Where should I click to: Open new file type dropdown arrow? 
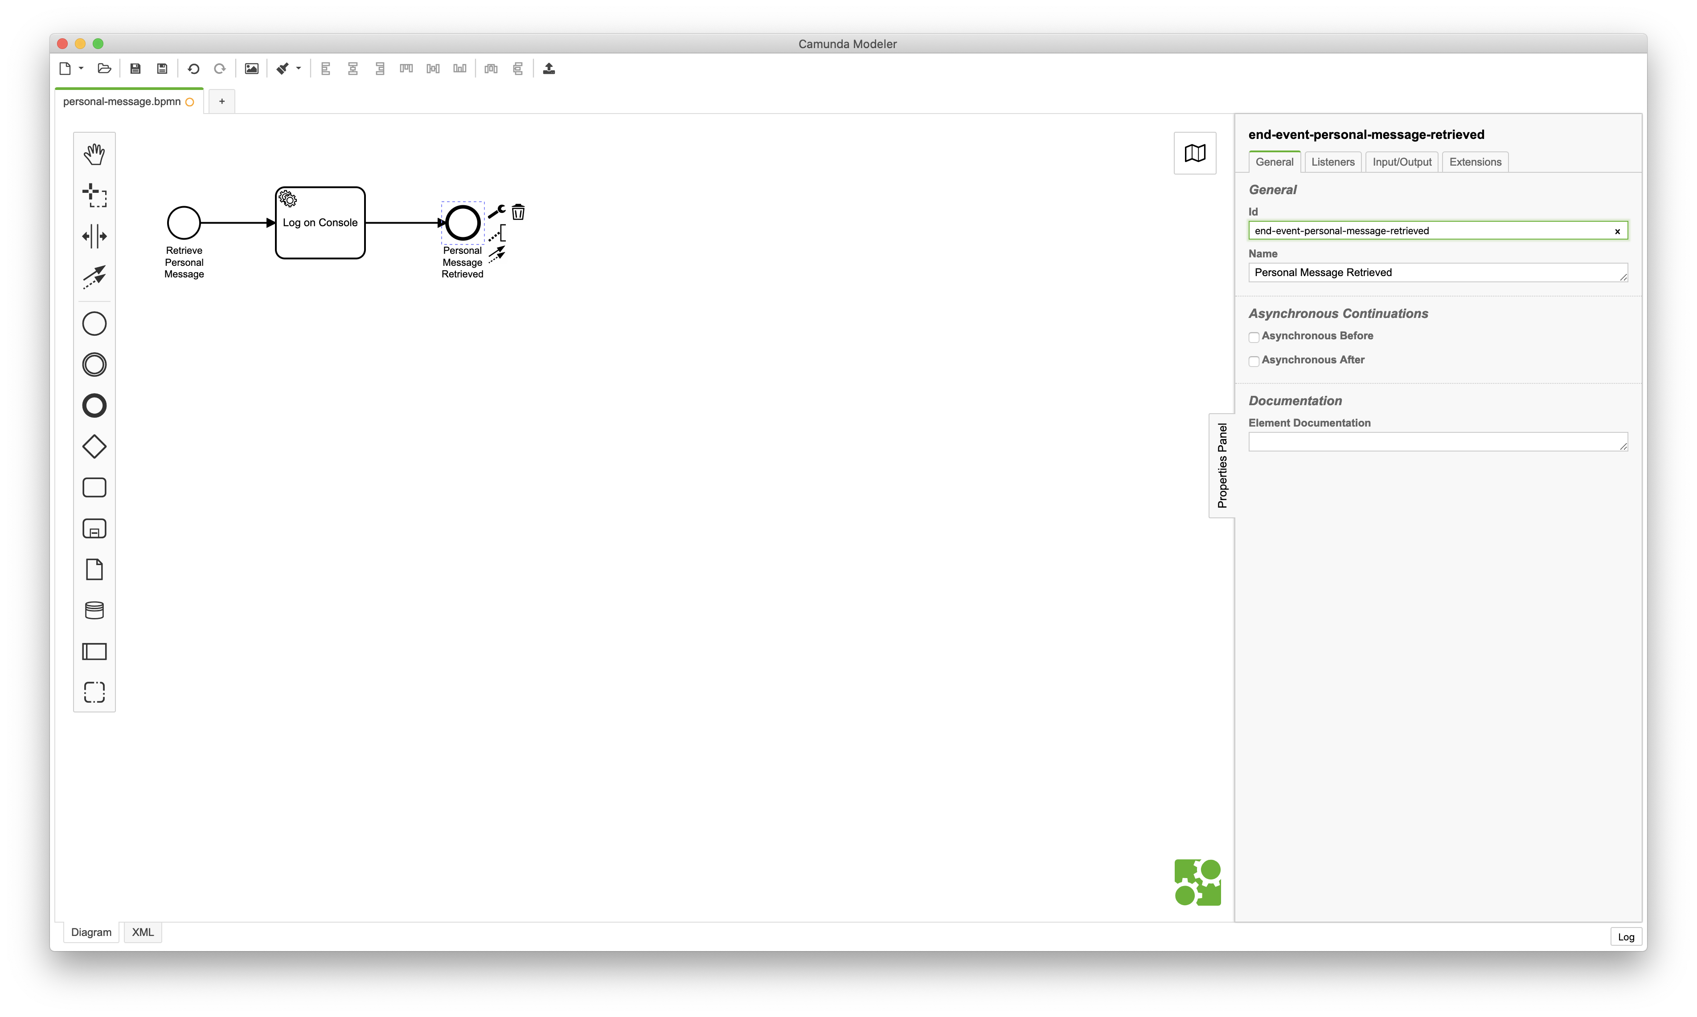click(x=81, y=69)
